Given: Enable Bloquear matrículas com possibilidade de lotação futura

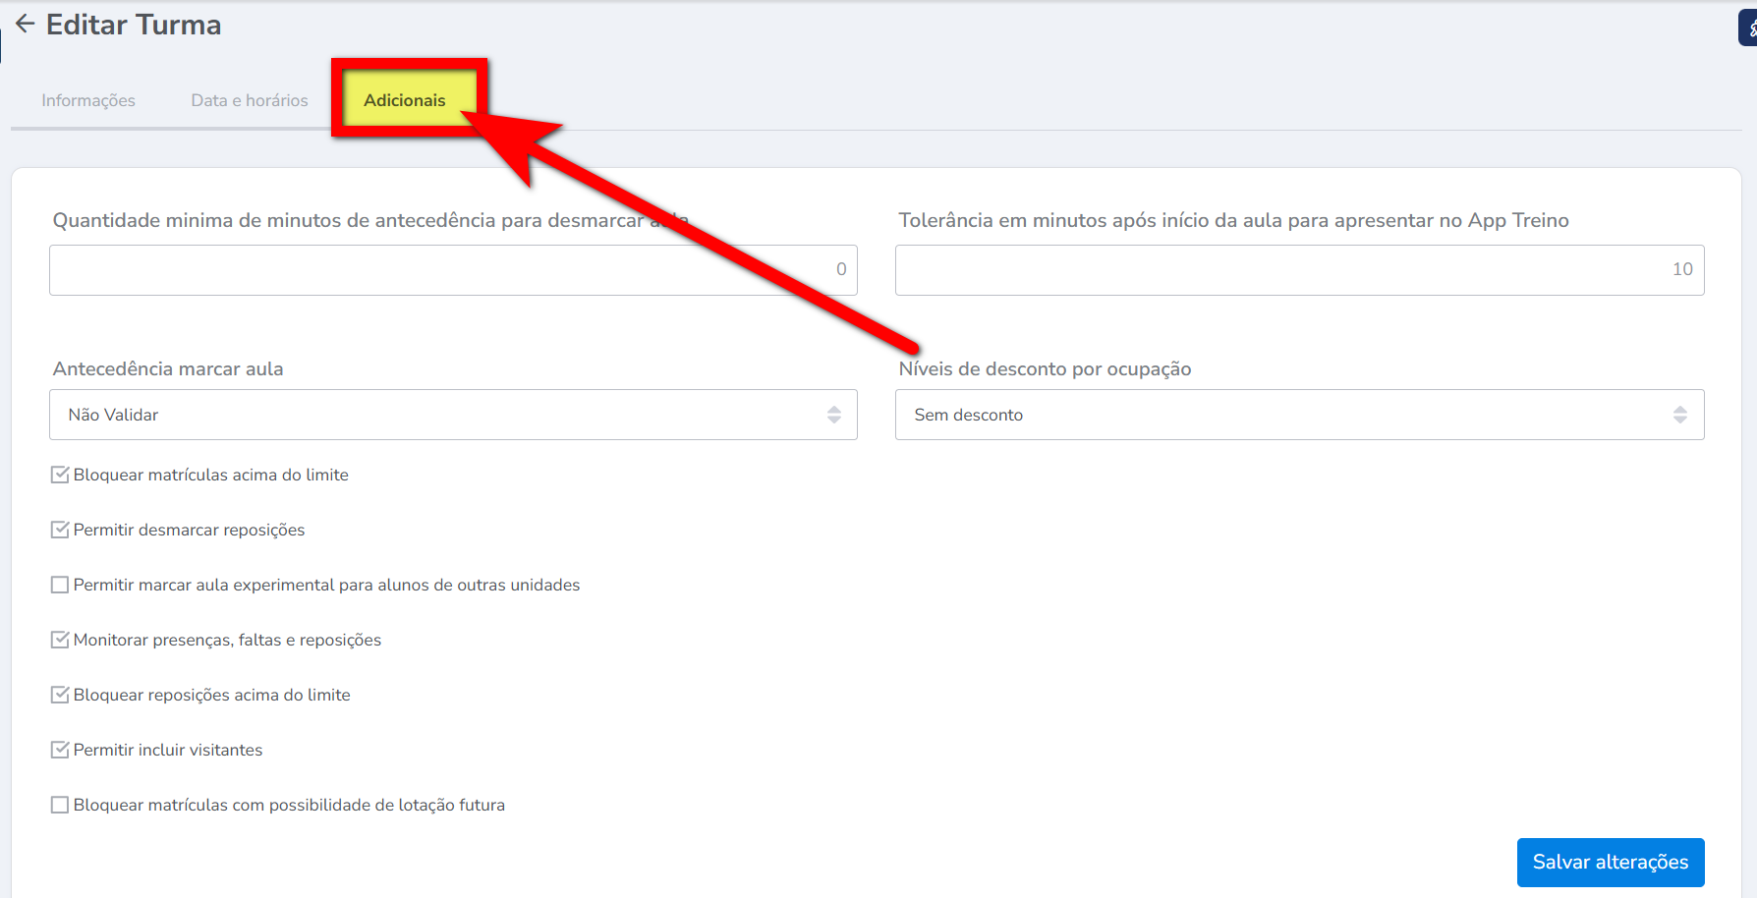Looking at the screenshot, I should (60, 805).
